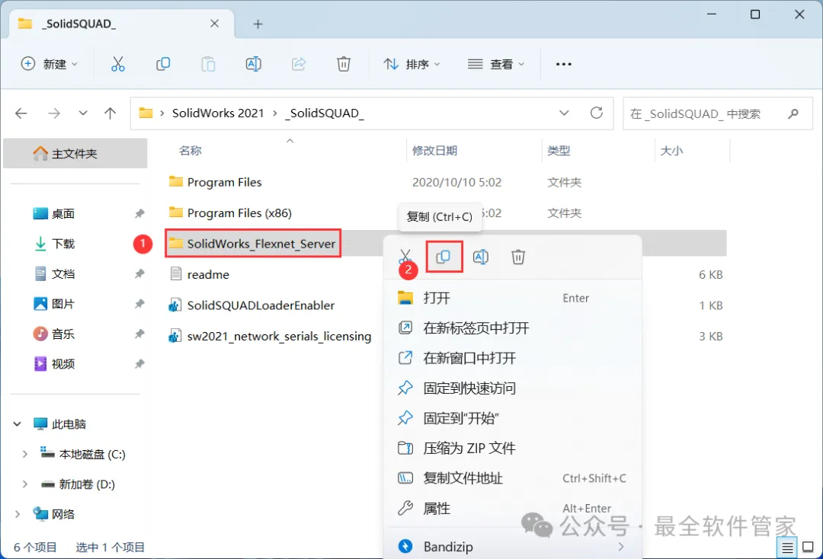The width and height of the screenshot is (823, 559).
Task: Click the Rename icon in the context menu
Action: (481, 257)
